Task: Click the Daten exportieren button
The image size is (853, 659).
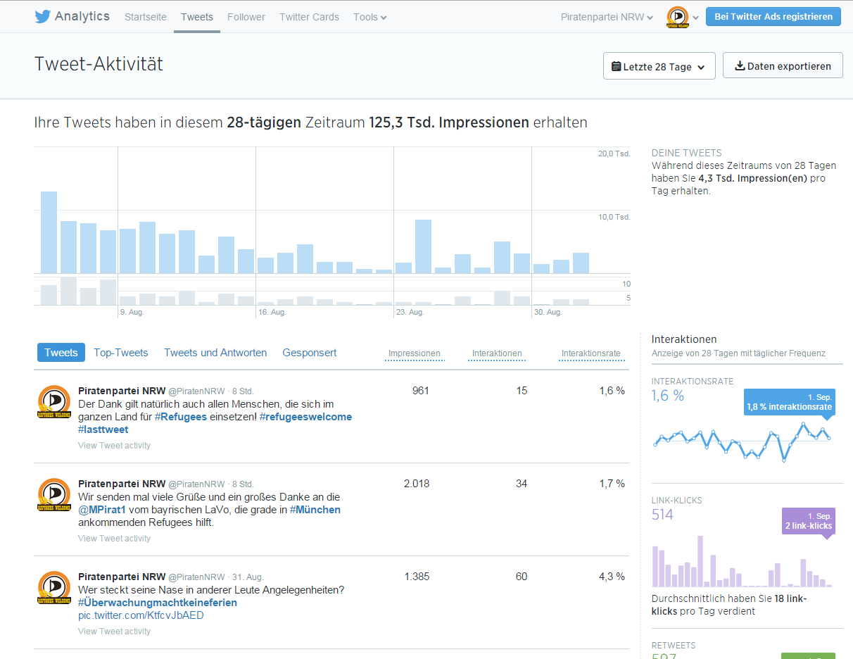Action: coord(783,65)
